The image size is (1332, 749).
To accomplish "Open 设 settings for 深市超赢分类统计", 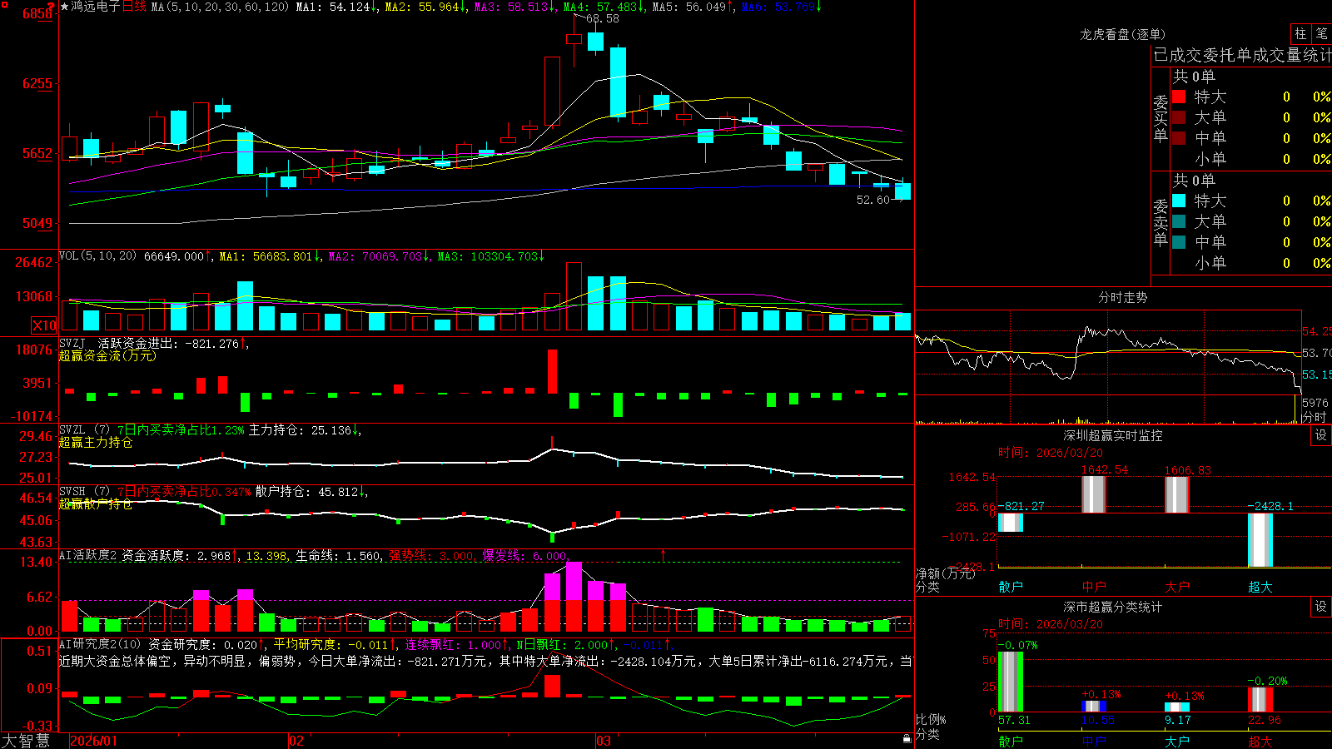I will pyautogui.click(x=1321, y=607).
